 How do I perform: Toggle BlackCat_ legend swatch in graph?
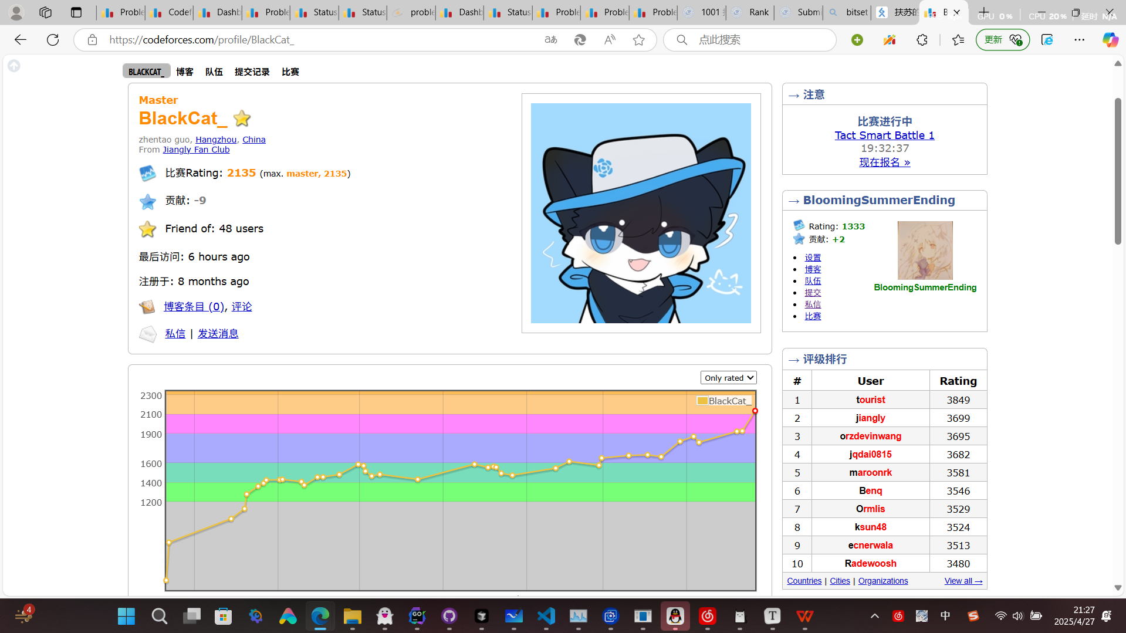(702, 401)
